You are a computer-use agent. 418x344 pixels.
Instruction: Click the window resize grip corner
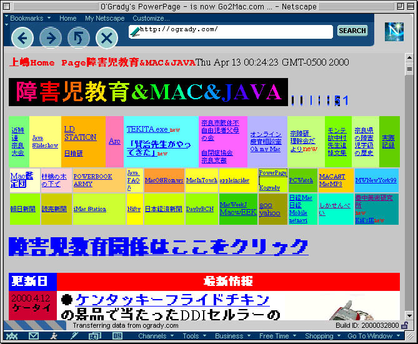point(409,336)
